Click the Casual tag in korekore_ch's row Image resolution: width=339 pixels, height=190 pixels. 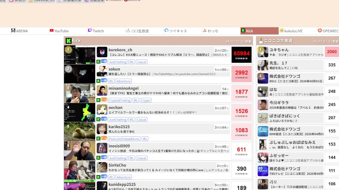coord(141,62)
